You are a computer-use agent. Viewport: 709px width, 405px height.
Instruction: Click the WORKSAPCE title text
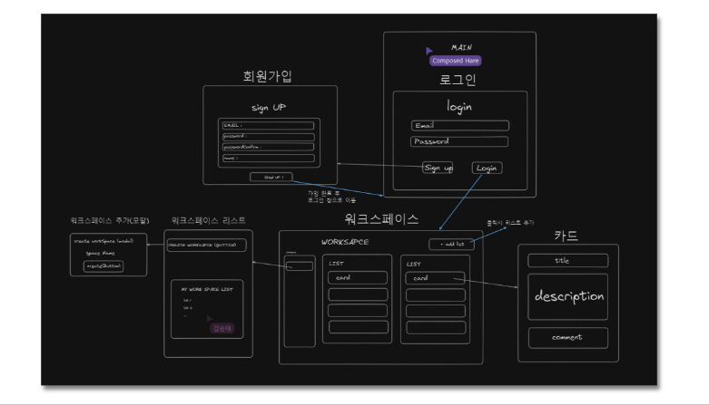345,242
